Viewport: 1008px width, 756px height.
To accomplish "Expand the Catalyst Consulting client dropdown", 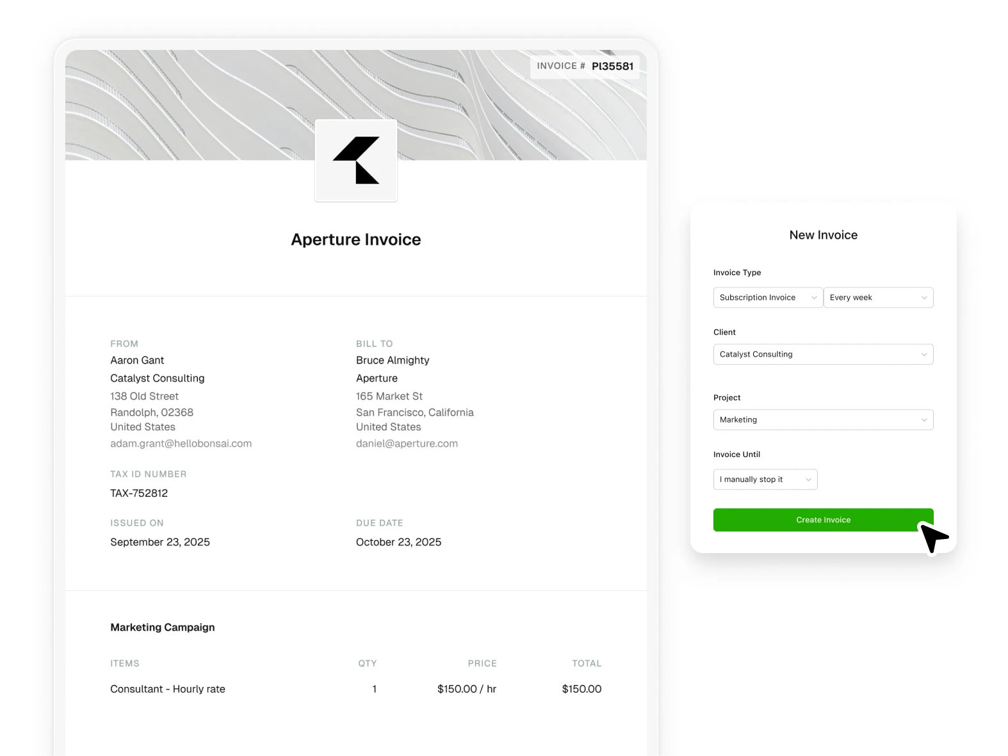I will (x=823, y=355).
